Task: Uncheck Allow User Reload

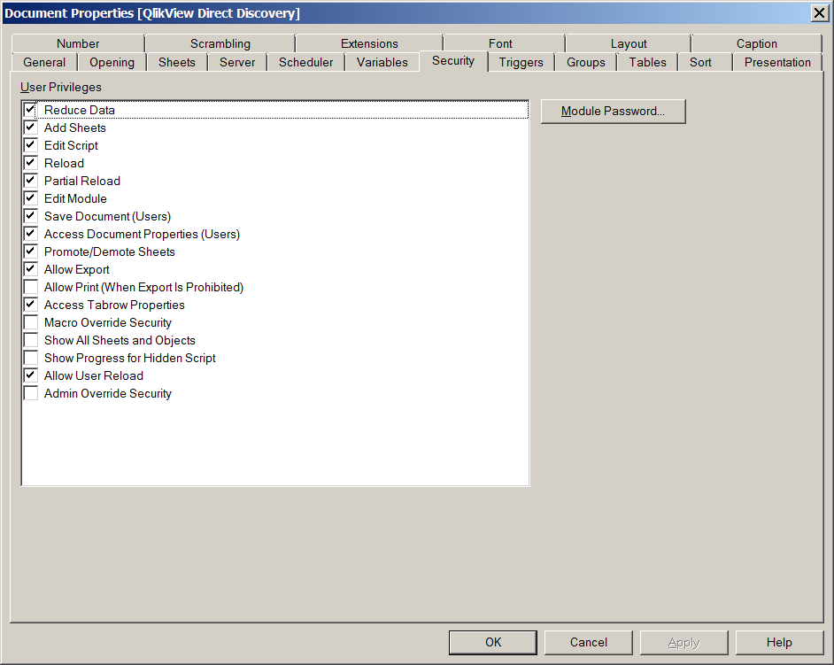Action: (30, 375)
